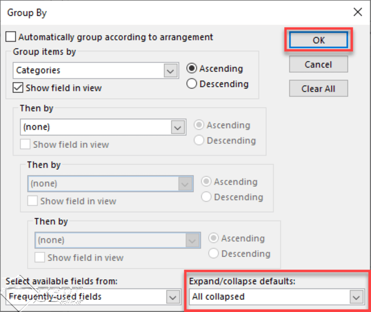Click the Cancel button
This screenshot has width=371, height=312.
tap(318, 64)
